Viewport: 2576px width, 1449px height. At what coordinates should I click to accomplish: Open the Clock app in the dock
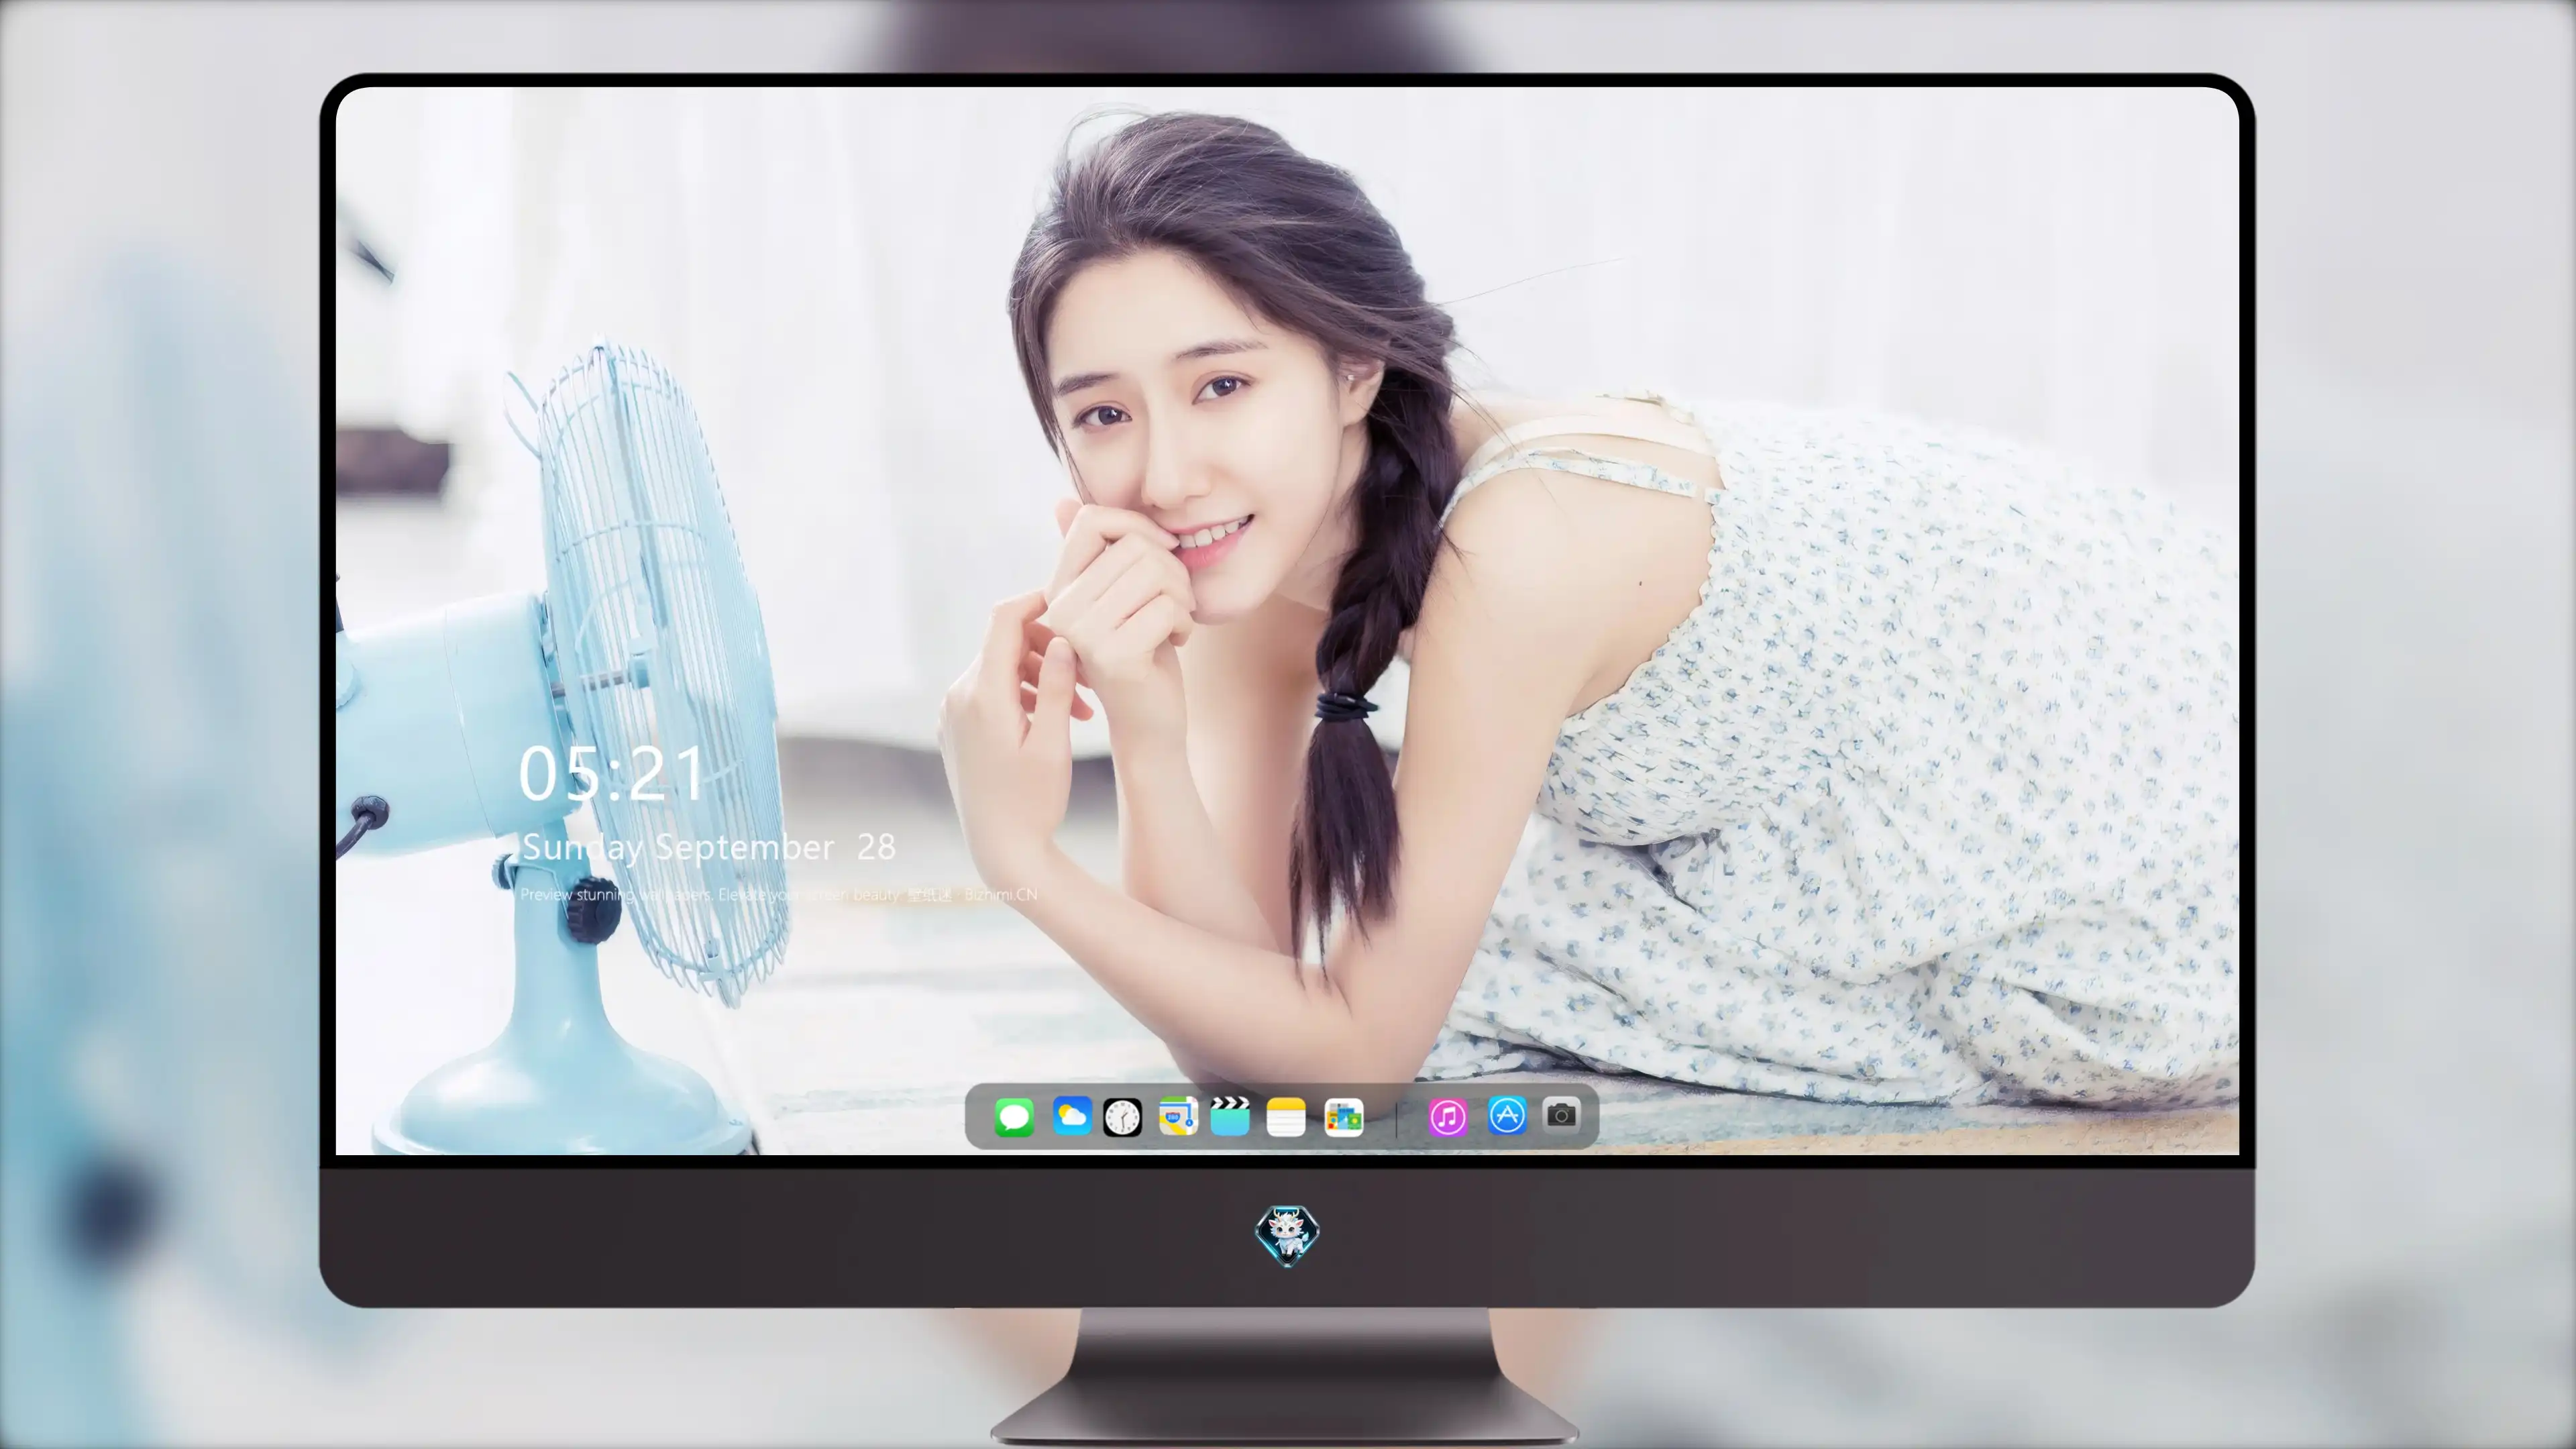[1122, 1117]
